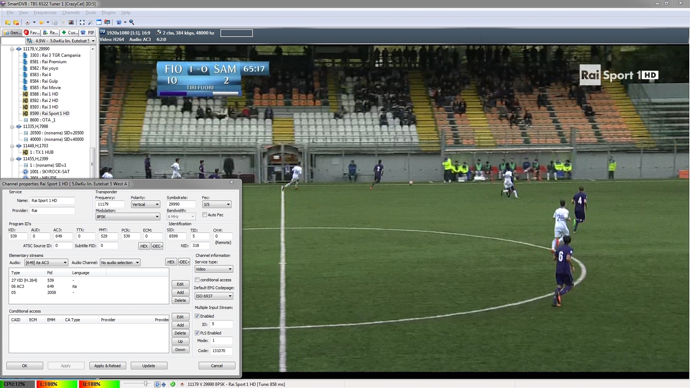Image resolution: width=690 pixels, height=388 pixels.
Task: Switch to the Fav... tab
Action: [x=32, y=33]
